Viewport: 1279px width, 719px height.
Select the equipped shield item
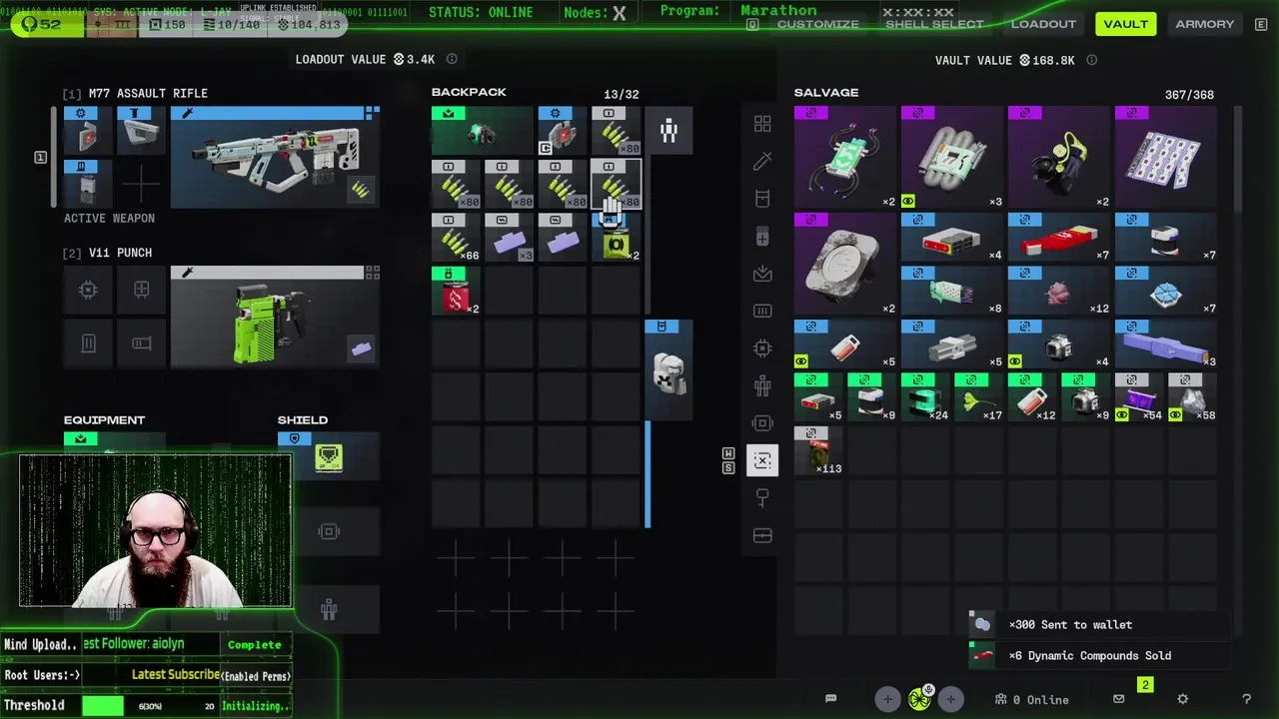coord(329,456)
